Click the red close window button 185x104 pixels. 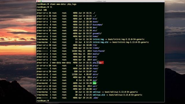pyautogui.click(x=38, y=1)
